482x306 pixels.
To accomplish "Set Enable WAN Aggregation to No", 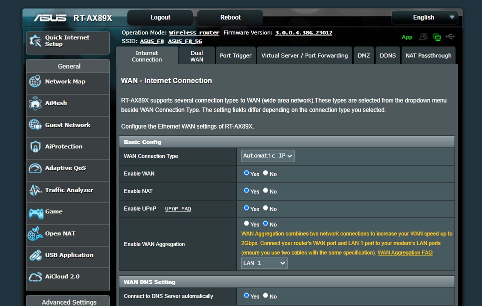I will click(266, 223).
